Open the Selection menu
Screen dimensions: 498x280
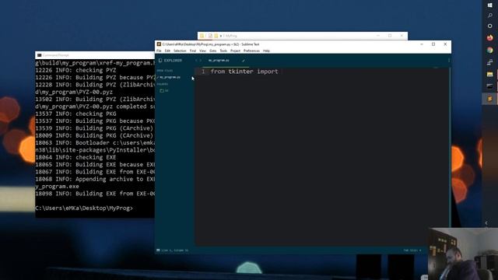click(x=180, y=51)
